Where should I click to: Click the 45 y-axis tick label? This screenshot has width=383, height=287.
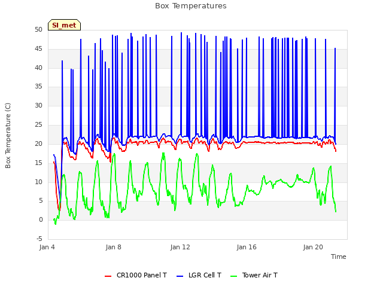[x=38, y=49]
